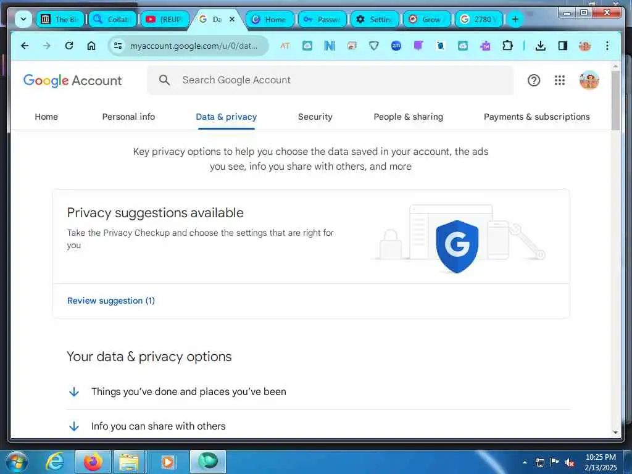Show hidden system tray icons

[x=525, y=462]
